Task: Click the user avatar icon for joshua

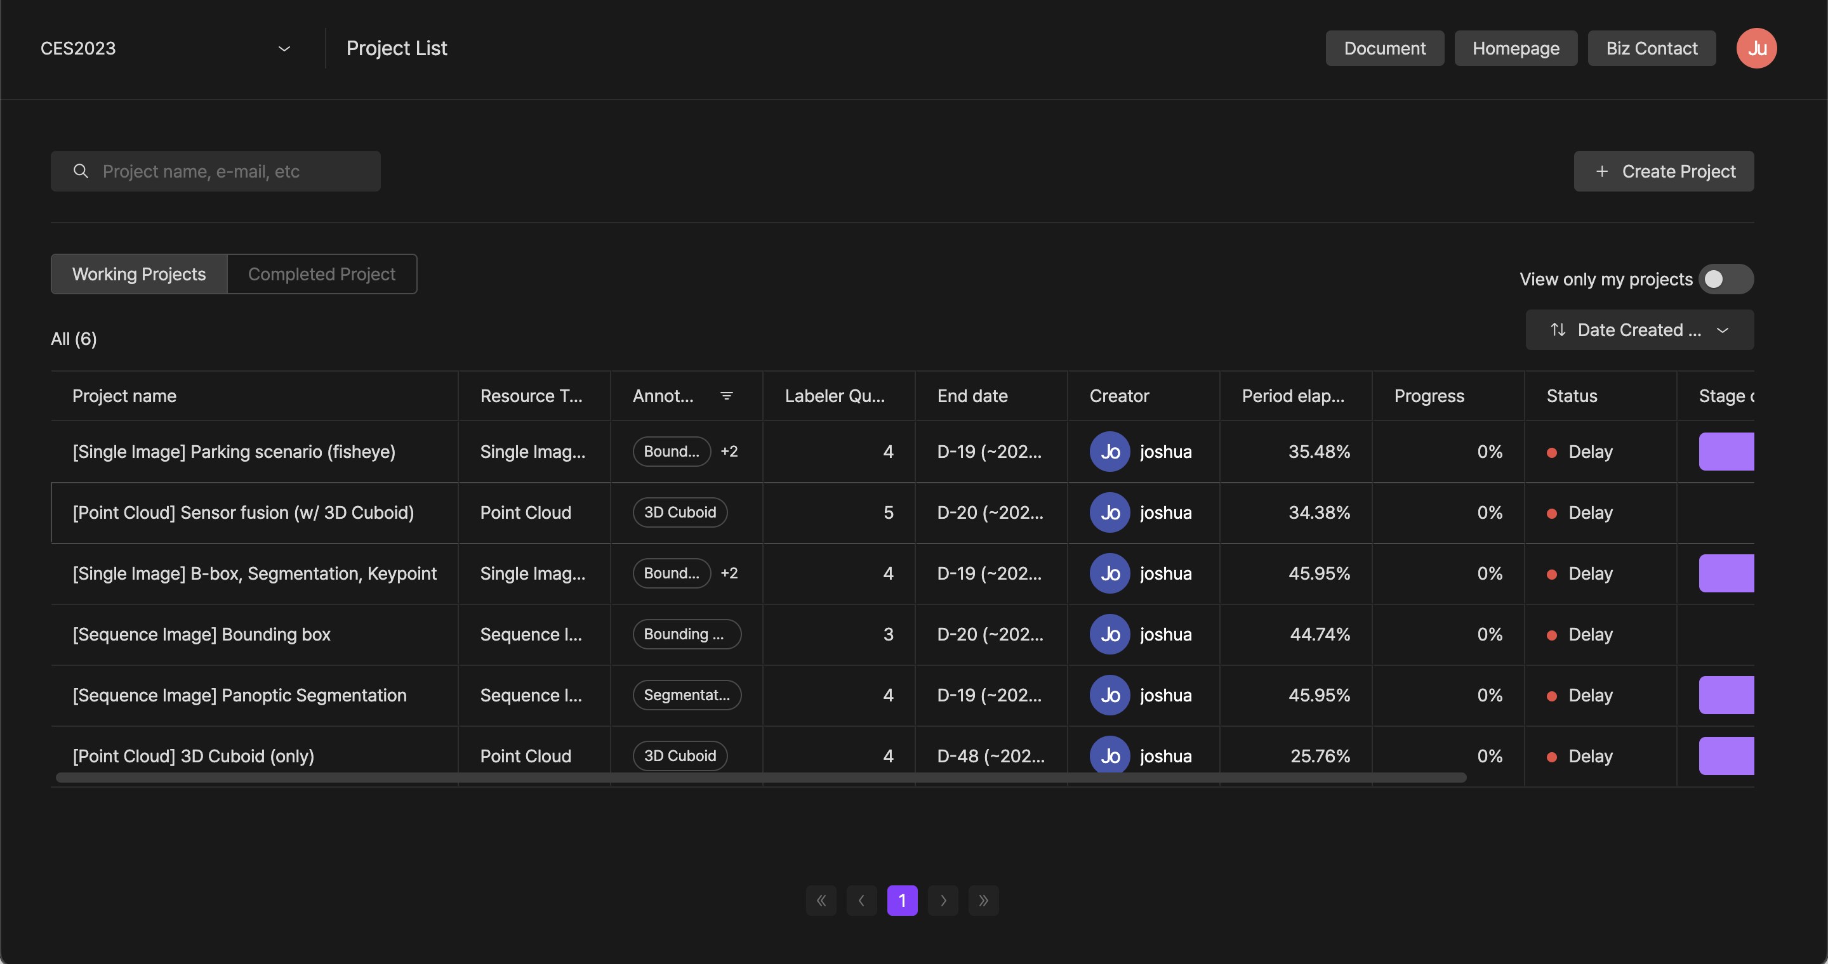Action: point(1110,452)
